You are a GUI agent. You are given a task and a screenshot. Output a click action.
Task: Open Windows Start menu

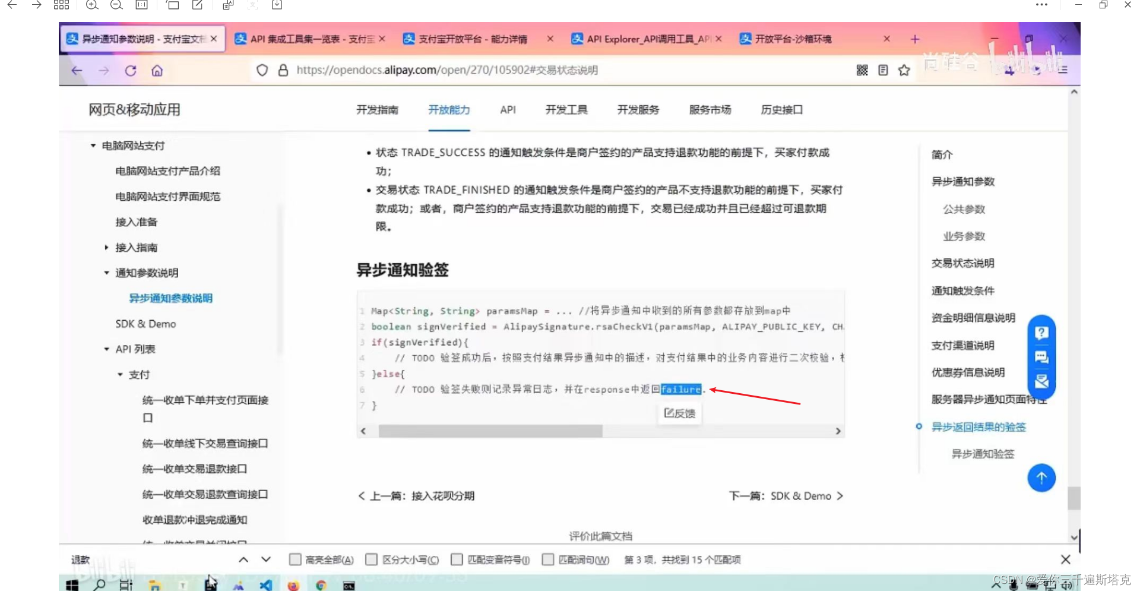tap(72, 585)
